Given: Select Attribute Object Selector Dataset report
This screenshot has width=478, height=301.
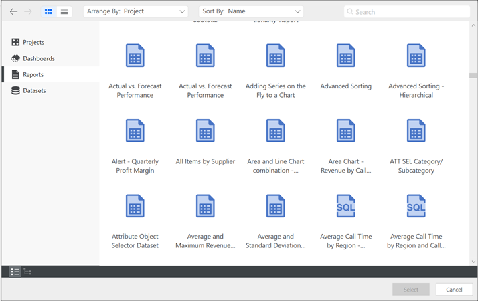Looking at the screenshot, I should pyautogui.click(x=135, y=207).
